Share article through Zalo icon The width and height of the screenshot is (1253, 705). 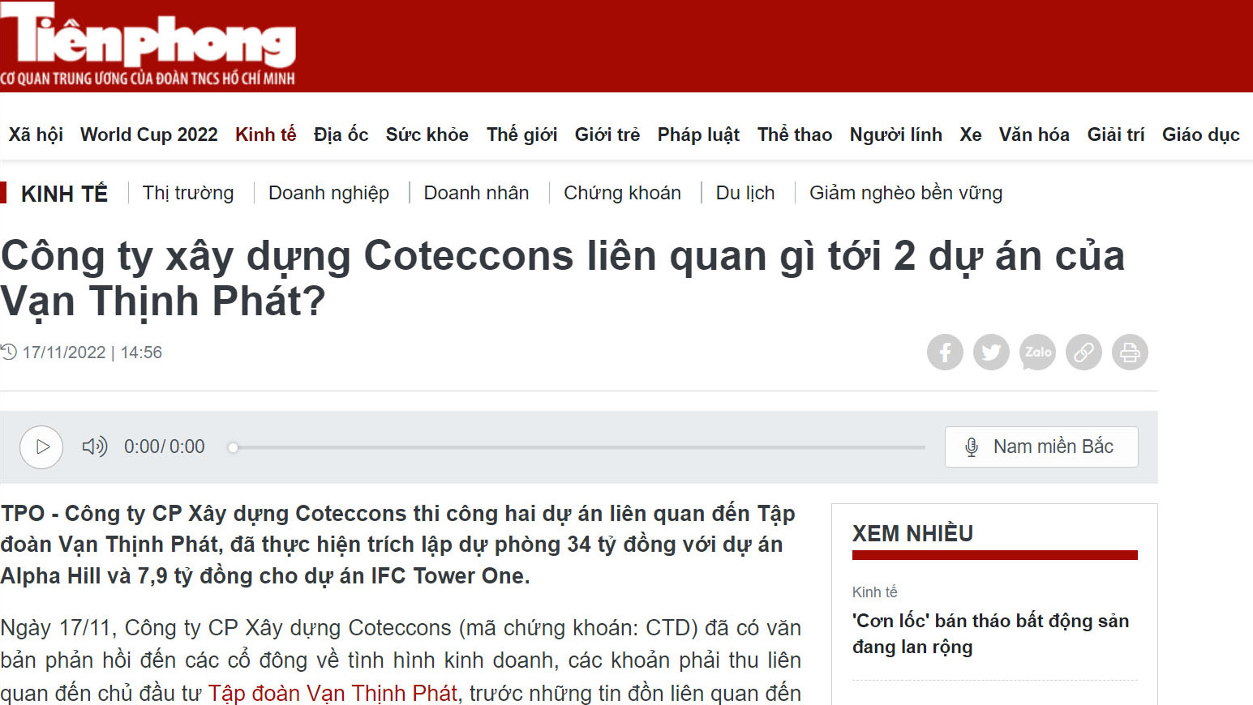(1037, 352)
